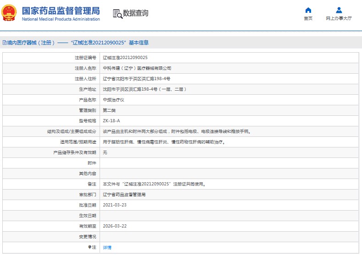The height and width of the screenshot is (255, 362).
Task: Click the 注册人住所 label
Action: coord(85,79)
